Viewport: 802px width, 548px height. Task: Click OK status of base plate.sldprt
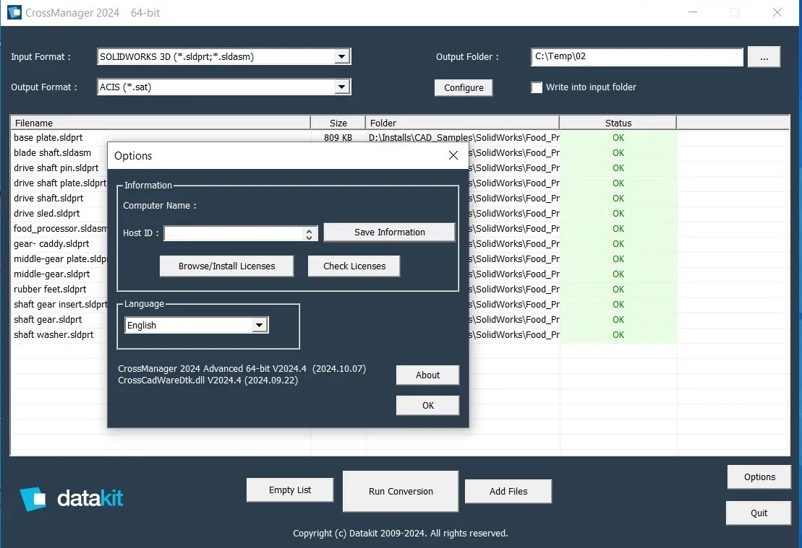618,137
